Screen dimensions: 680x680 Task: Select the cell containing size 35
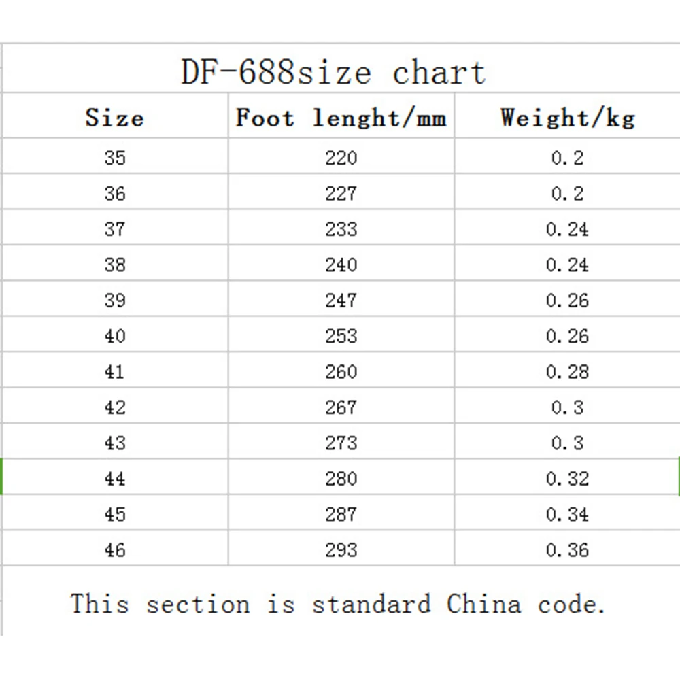(x=115, y=158)
